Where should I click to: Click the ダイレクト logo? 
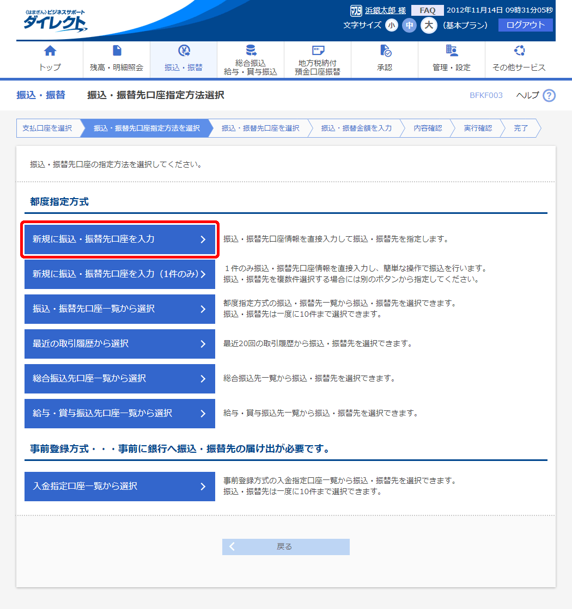(54, 22)
